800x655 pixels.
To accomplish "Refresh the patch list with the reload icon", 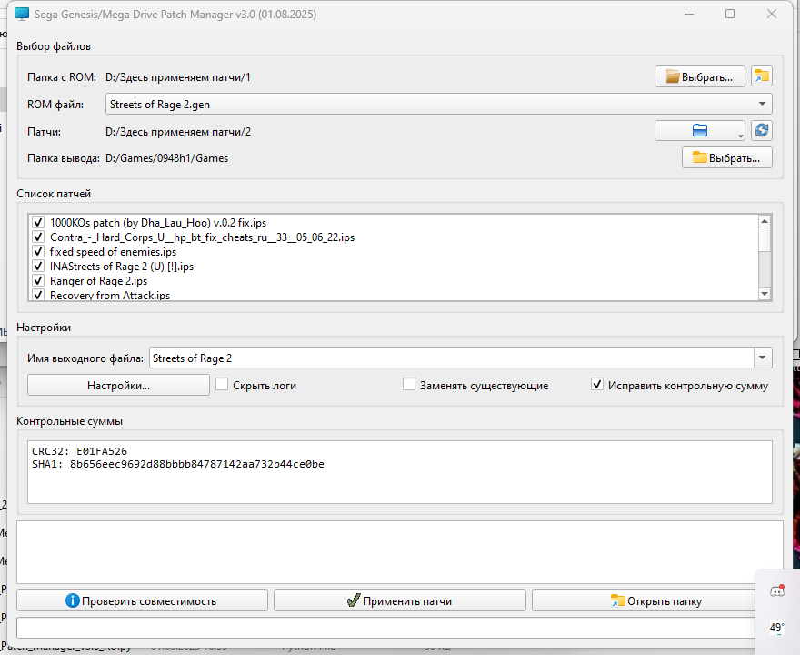I will pyautogui.click(x=762, y=131).
